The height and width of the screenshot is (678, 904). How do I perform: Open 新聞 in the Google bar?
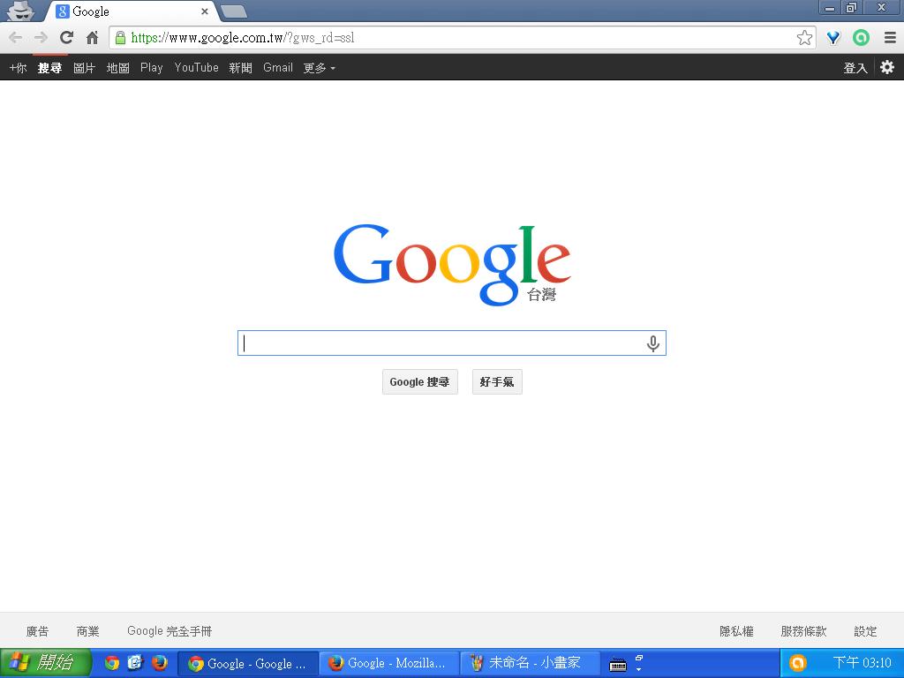click(x=240, y=68)
